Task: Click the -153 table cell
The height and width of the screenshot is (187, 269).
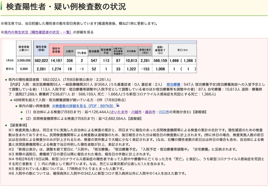Action: [x=145, y=69]
